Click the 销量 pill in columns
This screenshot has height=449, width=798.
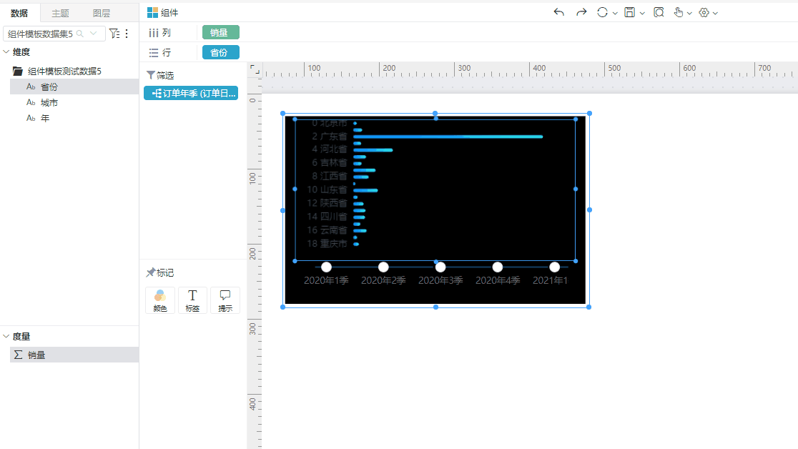tap(220, 33)
